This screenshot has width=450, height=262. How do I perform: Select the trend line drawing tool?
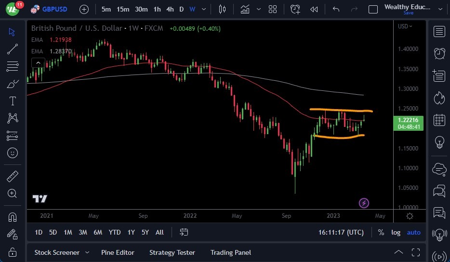(13, 49)
